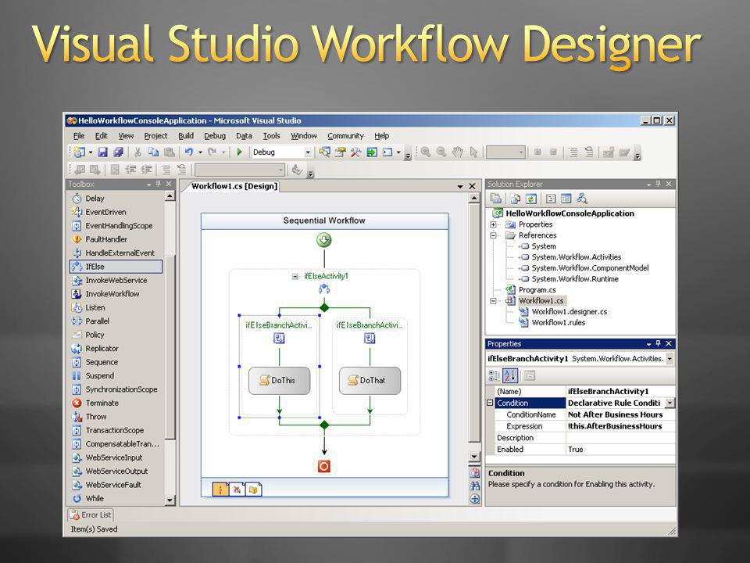Click View Class Diagram icon
750x563 pixels.
[581, 198]
